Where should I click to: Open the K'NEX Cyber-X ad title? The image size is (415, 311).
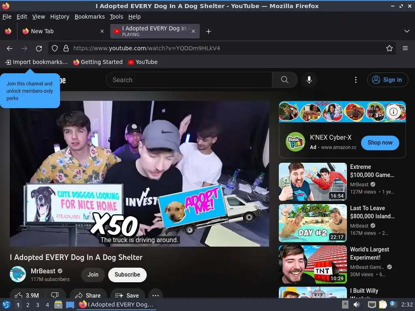coord(331,138)
